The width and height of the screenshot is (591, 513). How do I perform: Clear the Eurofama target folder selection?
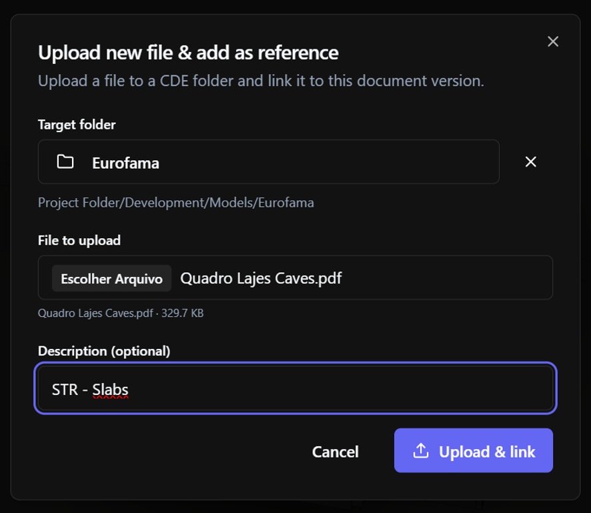[x=531, y=161]
